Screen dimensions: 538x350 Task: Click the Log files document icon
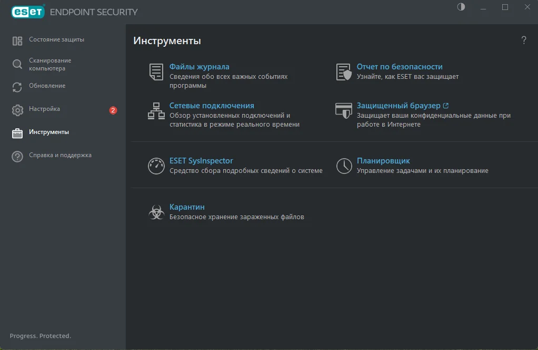156,72
